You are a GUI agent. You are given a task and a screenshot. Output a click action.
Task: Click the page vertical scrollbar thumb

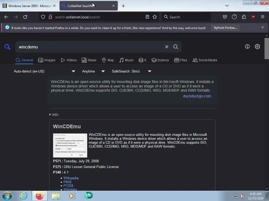[267, 48]
